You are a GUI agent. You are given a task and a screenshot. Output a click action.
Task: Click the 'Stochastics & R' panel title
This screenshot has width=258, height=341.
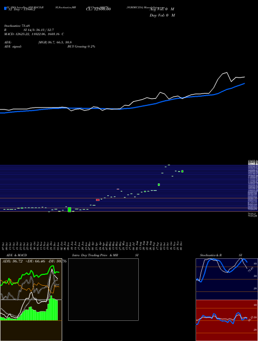coord(211,255)
